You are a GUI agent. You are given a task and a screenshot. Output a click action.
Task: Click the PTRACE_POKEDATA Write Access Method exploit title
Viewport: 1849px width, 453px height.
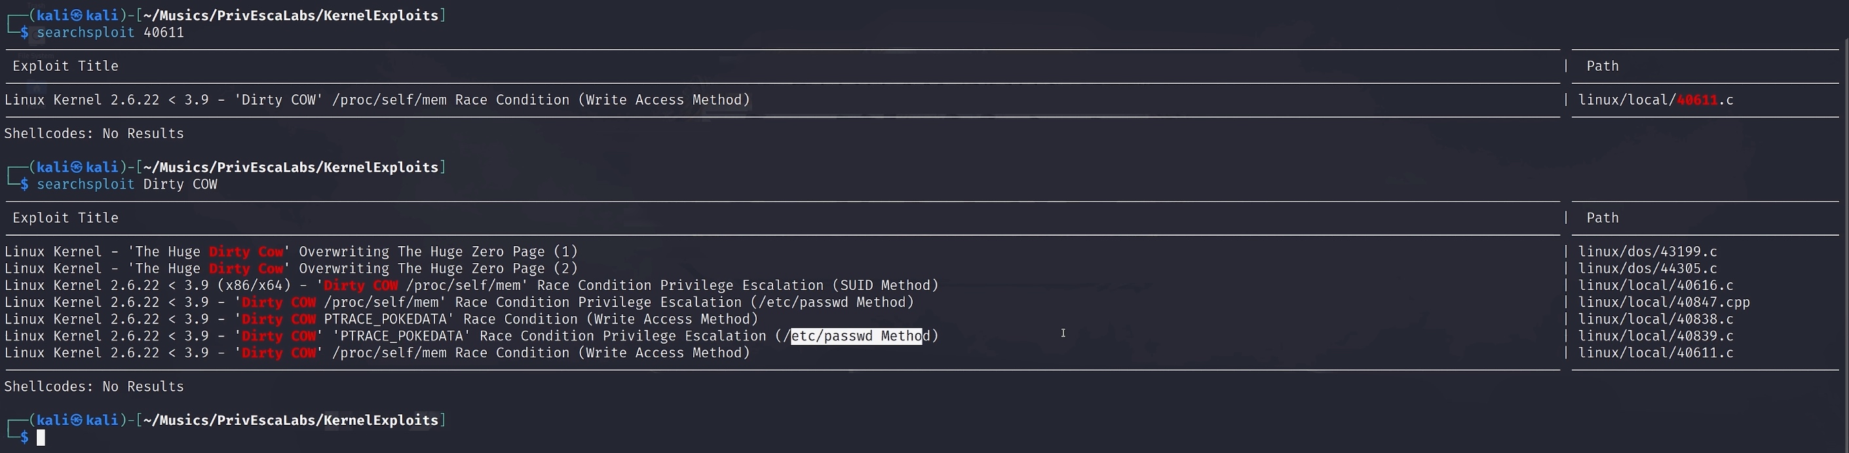point(381,319)
